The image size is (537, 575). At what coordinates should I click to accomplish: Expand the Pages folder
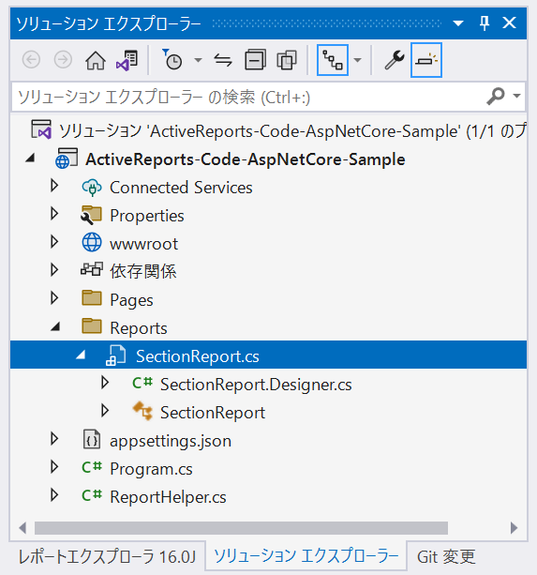[x=54, y=298]
